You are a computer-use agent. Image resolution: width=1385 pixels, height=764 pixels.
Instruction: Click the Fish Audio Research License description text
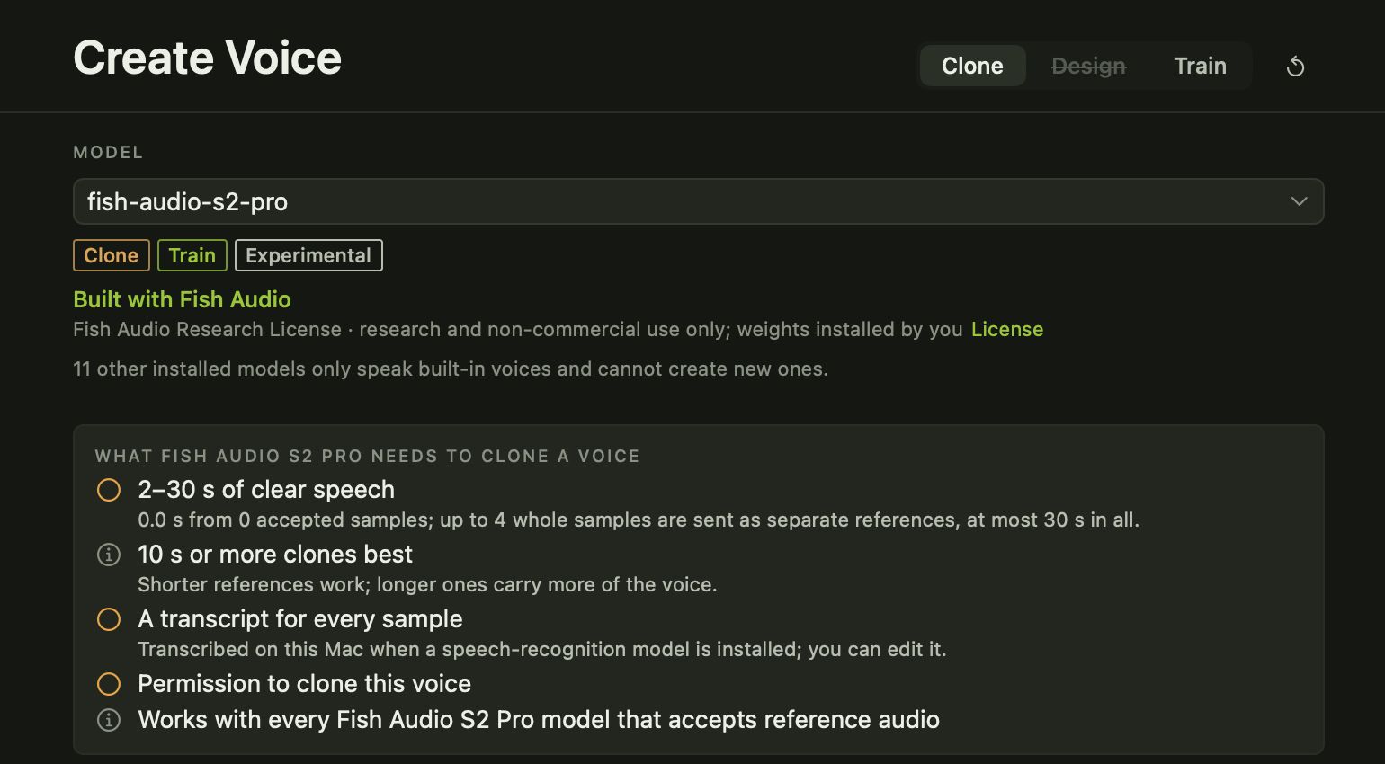click(518, 329)
